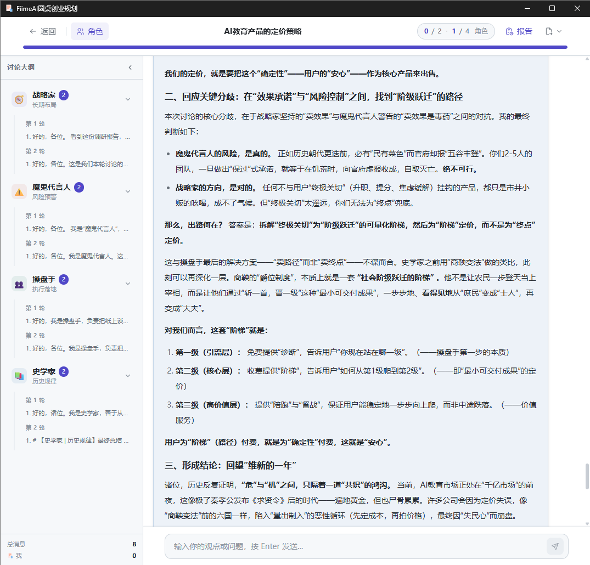
Task: Open 战略家 round 1 message 看到这份调研报告
Action: point(78,137)
